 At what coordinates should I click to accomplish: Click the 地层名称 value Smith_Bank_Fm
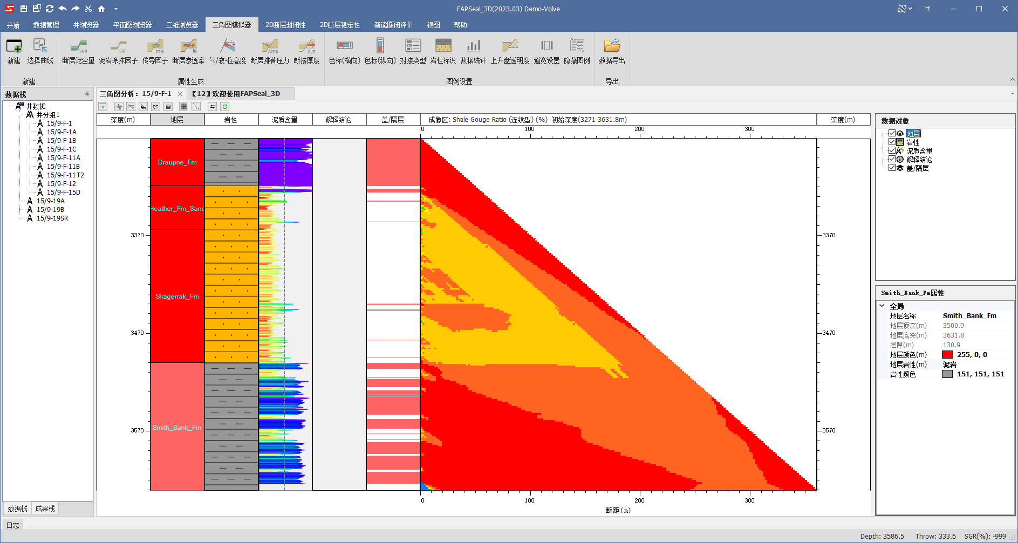click(969, 316)
